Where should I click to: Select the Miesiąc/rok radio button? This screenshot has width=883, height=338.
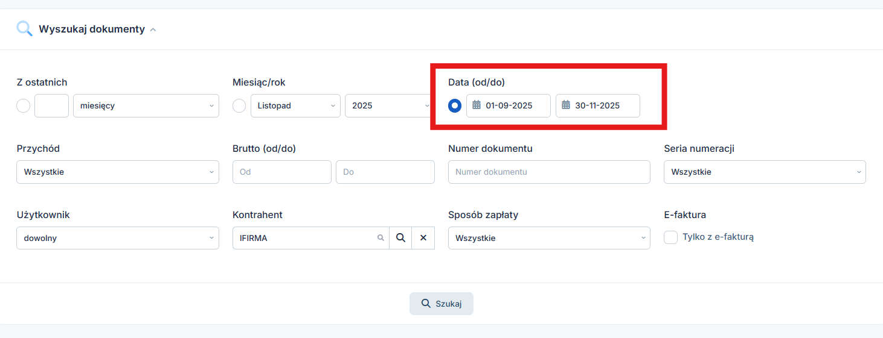click(239, 106)
